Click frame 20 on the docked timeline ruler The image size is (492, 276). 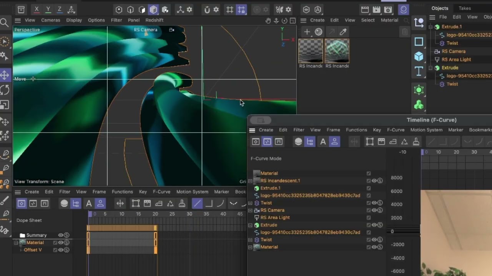point(155,214)
